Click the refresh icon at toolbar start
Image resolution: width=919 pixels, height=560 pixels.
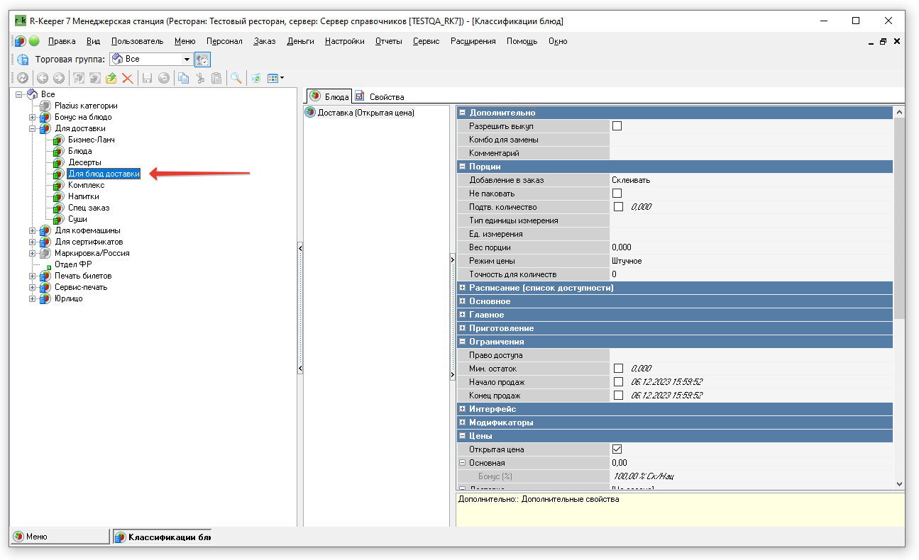pyautogui.click(x=23, y=79)
